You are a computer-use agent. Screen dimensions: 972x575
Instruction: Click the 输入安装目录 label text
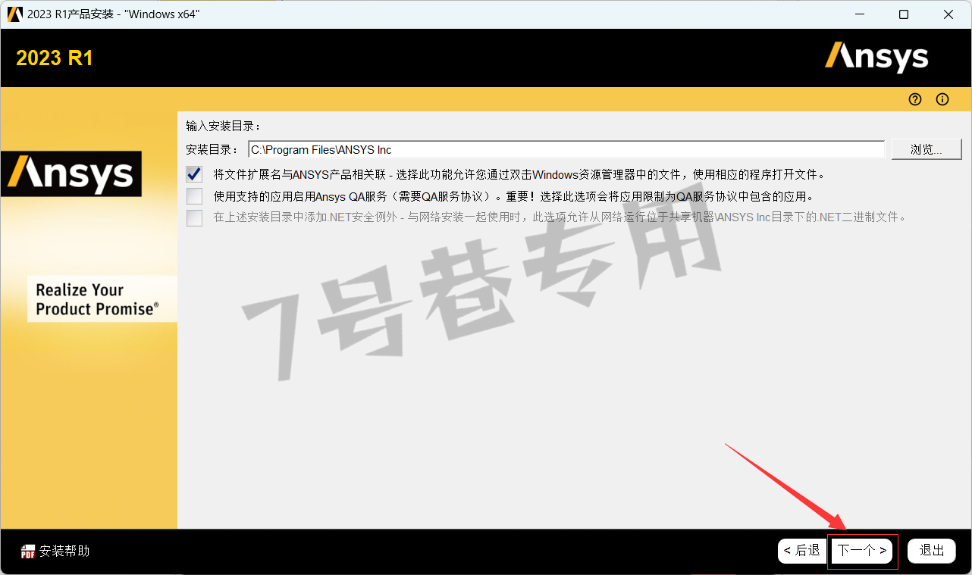(x=223, y=127)
